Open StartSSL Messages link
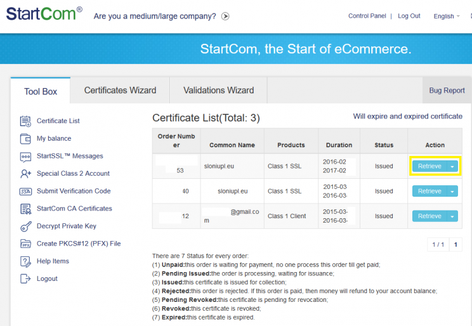This screenshot has width=472, height=326. pos(70,156)
